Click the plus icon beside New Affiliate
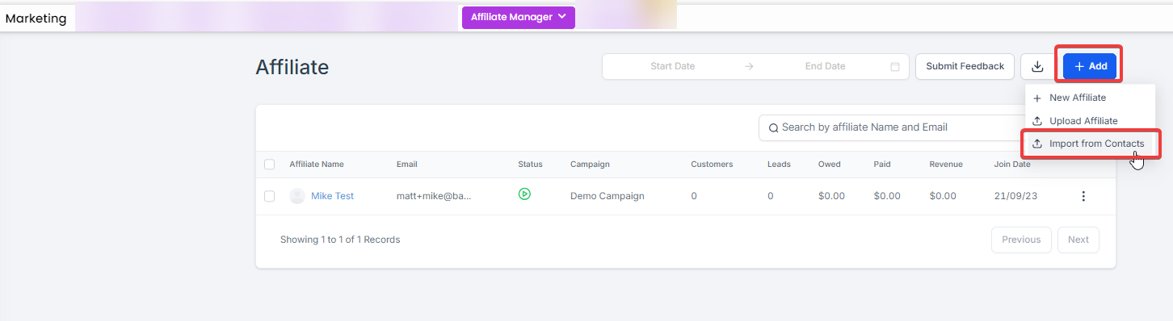This screenshot has width=1173, height=321. (1037, 98)
